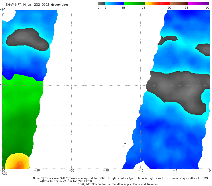Click the red colorbar segment before 50
Image resolution: width=212 pixels, height=186 pixels.
(164, 3)
